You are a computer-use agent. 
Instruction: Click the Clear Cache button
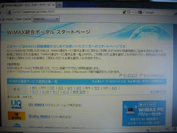[23, 19]
